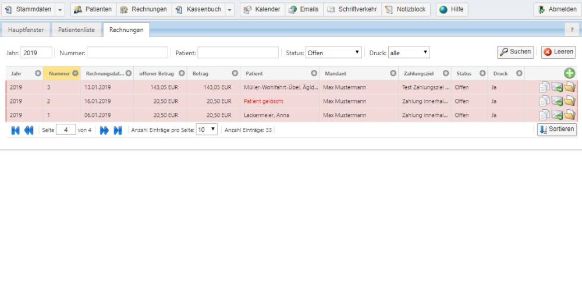The image size is (582, 293).
Task: Click the help question mark in tab bar
Action: (x=572, y=30)
